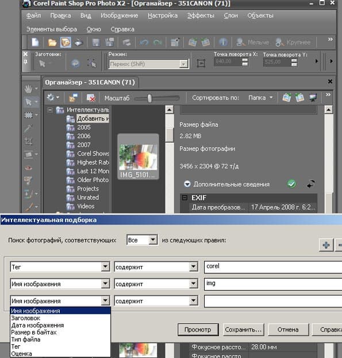342x358 pixels.
Task: Click the Сохранить... button
Action: (243, 329)
